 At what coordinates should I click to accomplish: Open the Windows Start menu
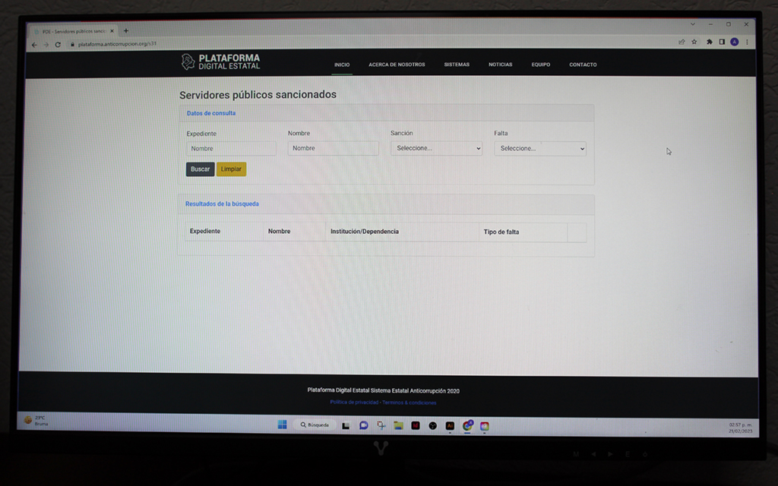pyautogui.click(x=282, y=425)
